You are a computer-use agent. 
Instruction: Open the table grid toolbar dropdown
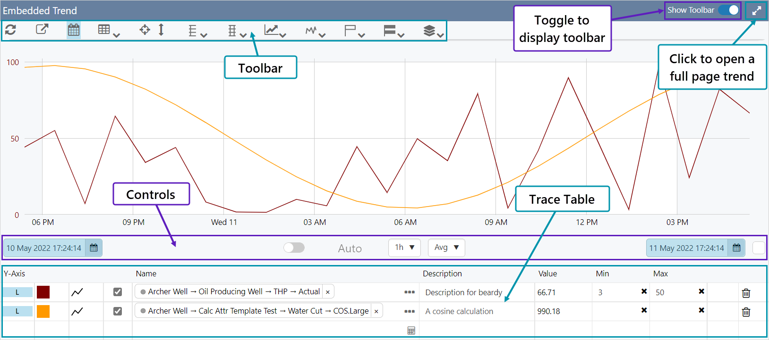[x=109, y=31]
